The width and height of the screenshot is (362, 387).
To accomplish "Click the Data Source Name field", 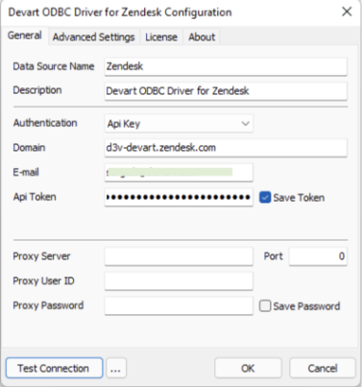I will point(226,66).
